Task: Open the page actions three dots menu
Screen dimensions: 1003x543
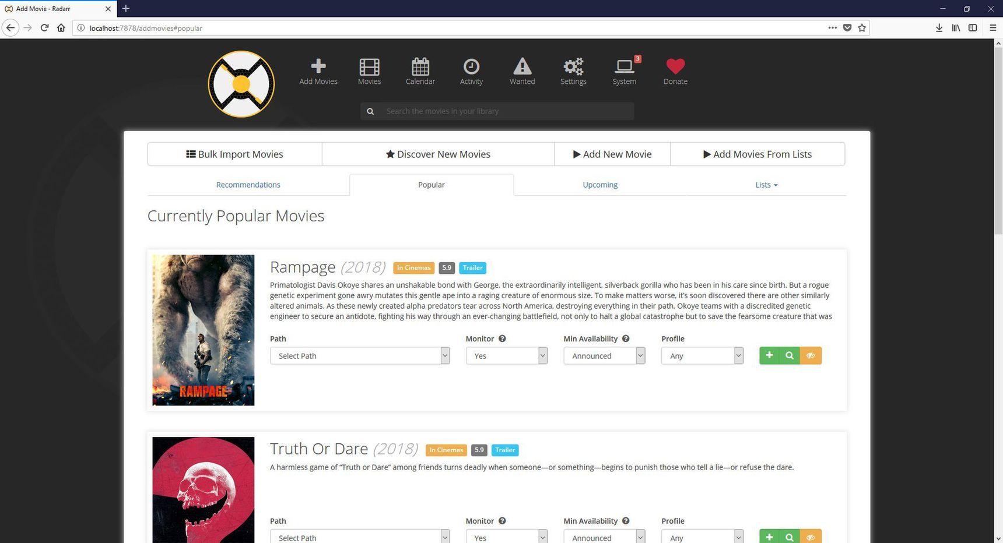Action: [x=832, y=27]
